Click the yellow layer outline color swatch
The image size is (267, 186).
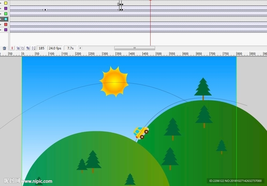pyautogui.click(x=6, y=3)
